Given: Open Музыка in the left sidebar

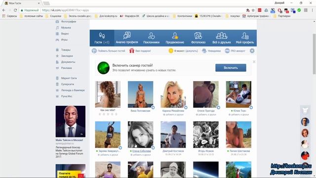Looking at the screenshot, I should point(63,28).
